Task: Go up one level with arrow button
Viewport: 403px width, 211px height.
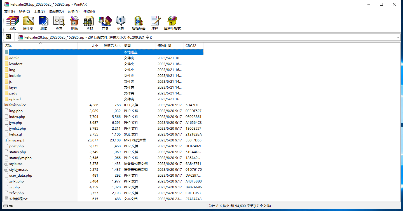Action: pos(8,37)
